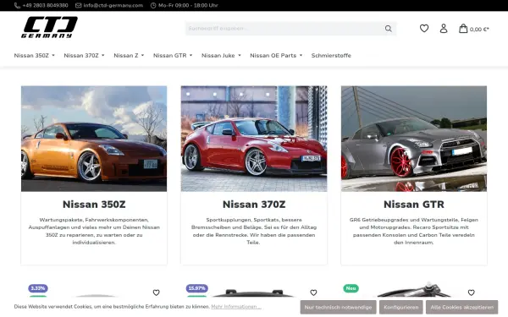
Task: Click the Nissan 370Z description text
Action: pos(254,231)
